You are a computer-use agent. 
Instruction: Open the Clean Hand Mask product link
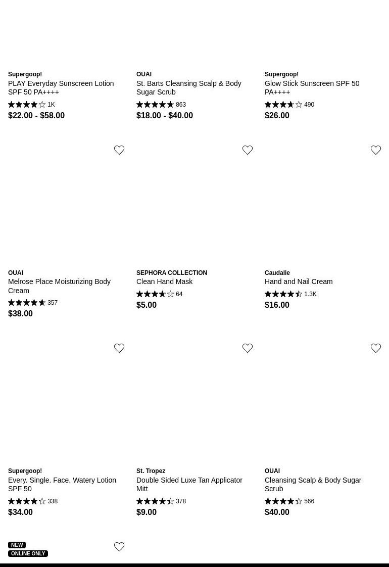(x=164, y=281)
